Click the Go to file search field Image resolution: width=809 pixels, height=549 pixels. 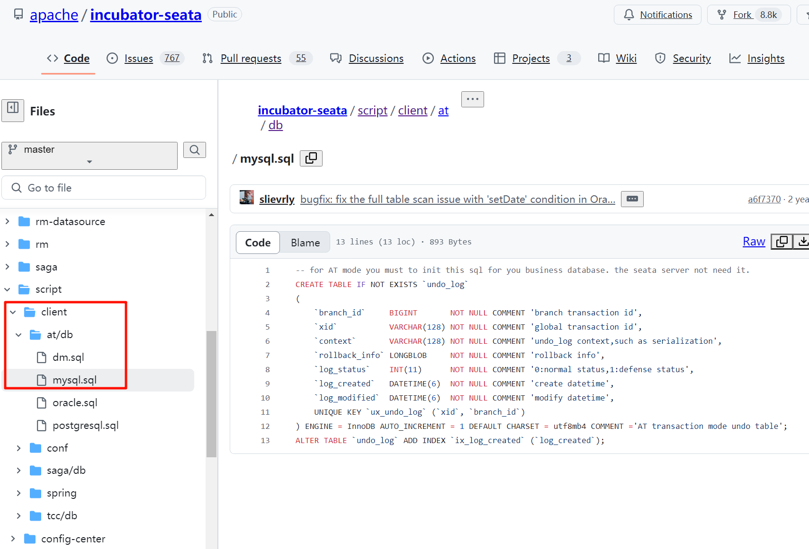[104, 188]
